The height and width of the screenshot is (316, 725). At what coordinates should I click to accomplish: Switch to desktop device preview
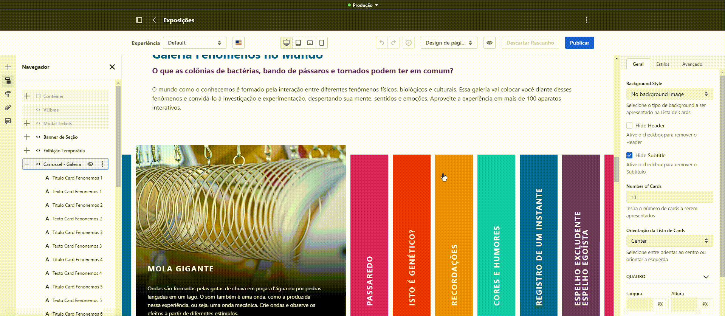point(287,43)
